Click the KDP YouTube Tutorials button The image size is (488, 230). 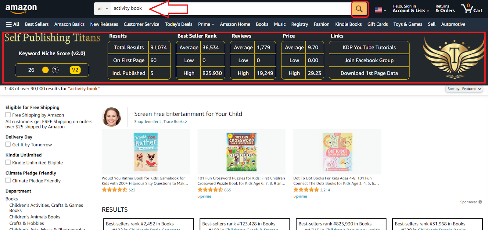coord(369,48)
